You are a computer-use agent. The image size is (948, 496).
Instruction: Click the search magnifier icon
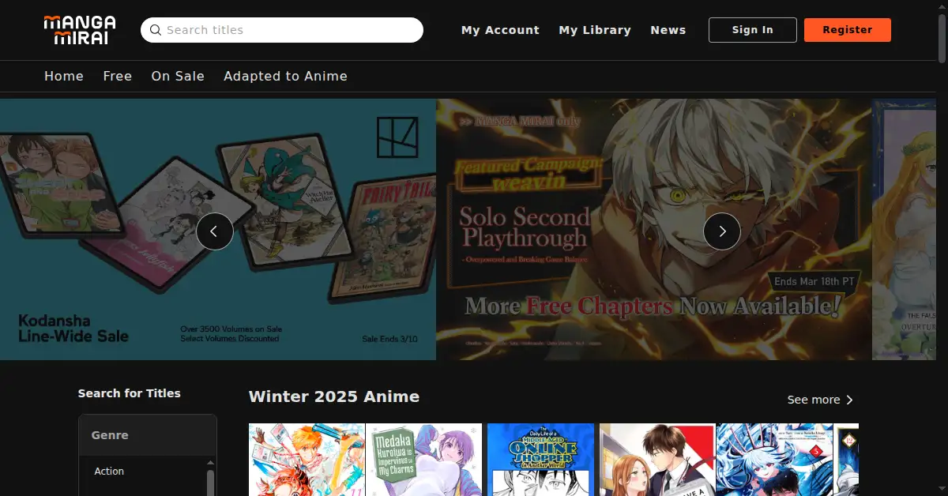pos(156,30)
